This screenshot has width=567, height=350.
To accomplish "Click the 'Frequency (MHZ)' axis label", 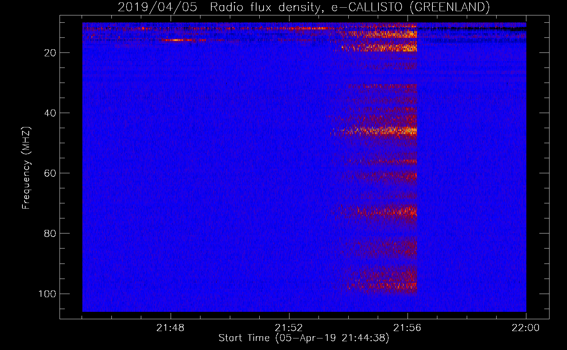I will point(26,168).
